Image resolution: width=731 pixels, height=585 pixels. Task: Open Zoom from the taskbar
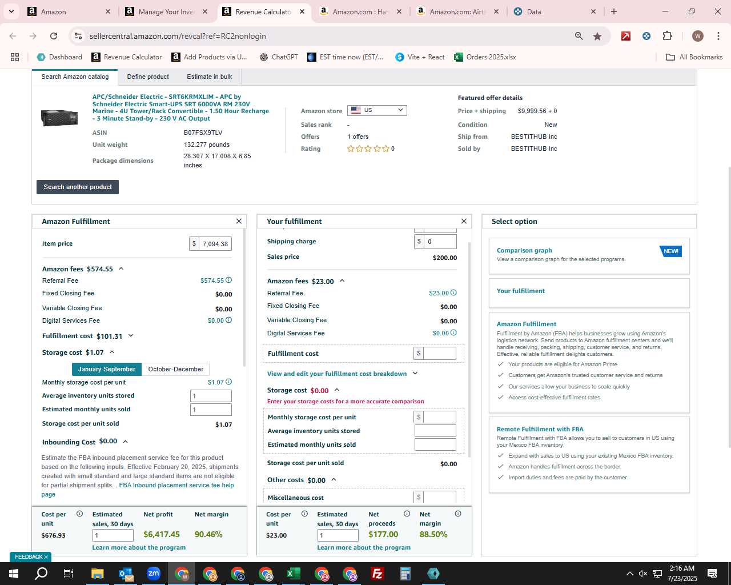click(x=153, y=574)
